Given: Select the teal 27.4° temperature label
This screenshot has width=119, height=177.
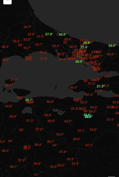Looking at the screenshot, I should point(84,47).
